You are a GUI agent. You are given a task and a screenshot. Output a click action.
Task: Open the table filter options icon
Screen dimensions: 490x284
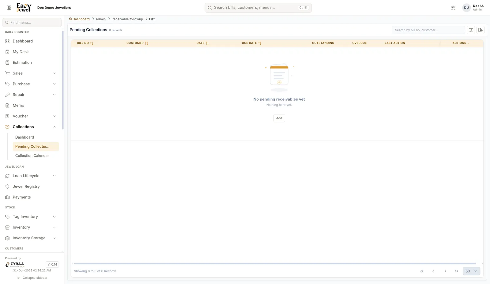click(x=471, y=30)
